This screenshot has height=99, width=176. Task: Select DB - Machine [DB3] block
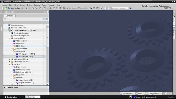point(26,56)
